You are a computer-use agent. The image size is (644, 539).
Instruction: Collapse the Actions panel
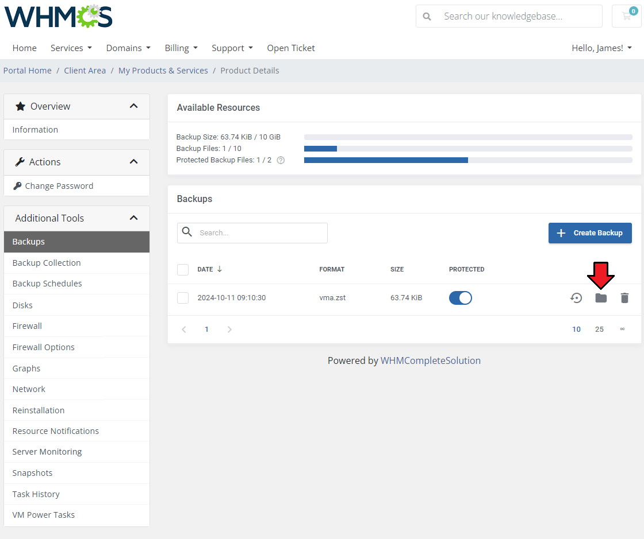(x=133, y=162)
